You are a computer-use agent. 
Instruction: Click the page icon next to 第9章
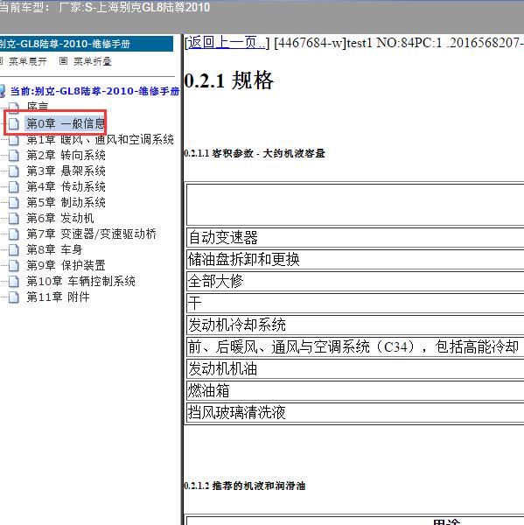coord(13,265)
